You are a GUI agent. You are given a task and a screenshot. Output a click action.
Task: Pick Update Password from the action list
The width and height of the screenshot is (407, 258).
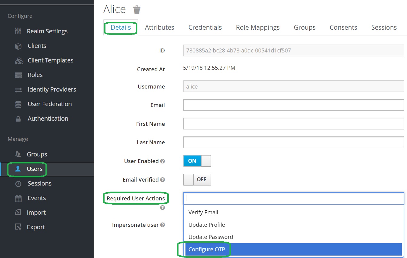[211, 237]
